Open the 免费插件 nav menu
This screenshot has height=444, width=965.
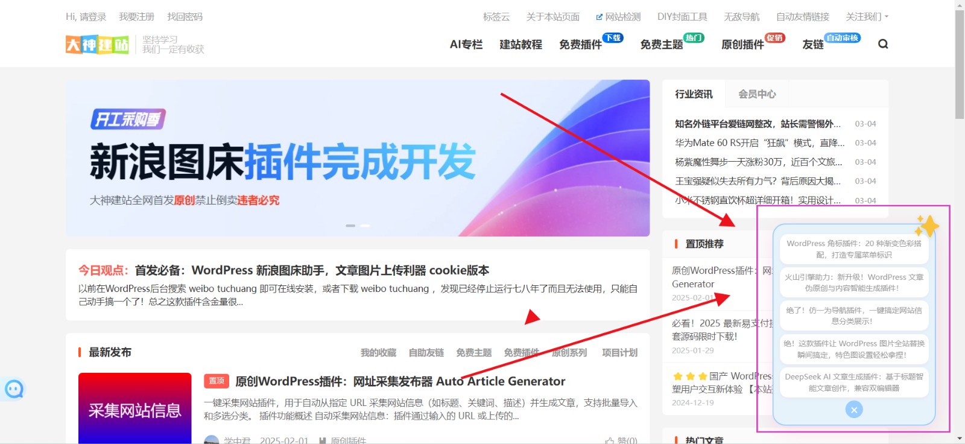click(x=580, y=45)
